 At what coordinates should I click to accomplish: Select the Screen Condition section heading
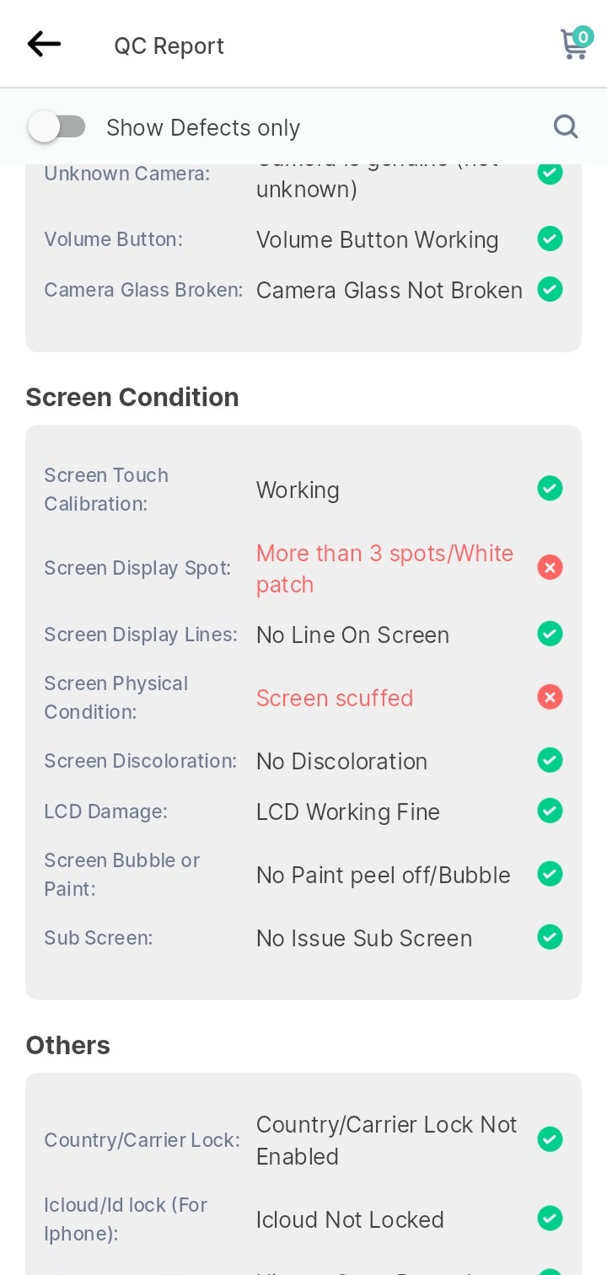[132, 397]
